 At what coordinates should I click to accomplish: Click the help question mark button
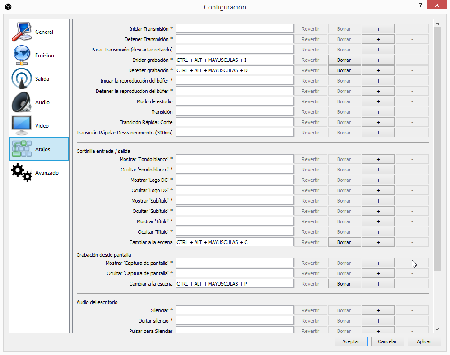point(420,5)
